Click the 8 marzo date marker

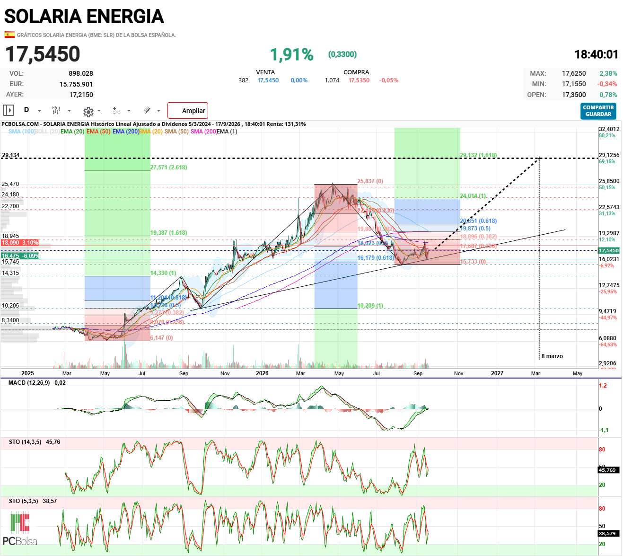click(x=552, y=356)
